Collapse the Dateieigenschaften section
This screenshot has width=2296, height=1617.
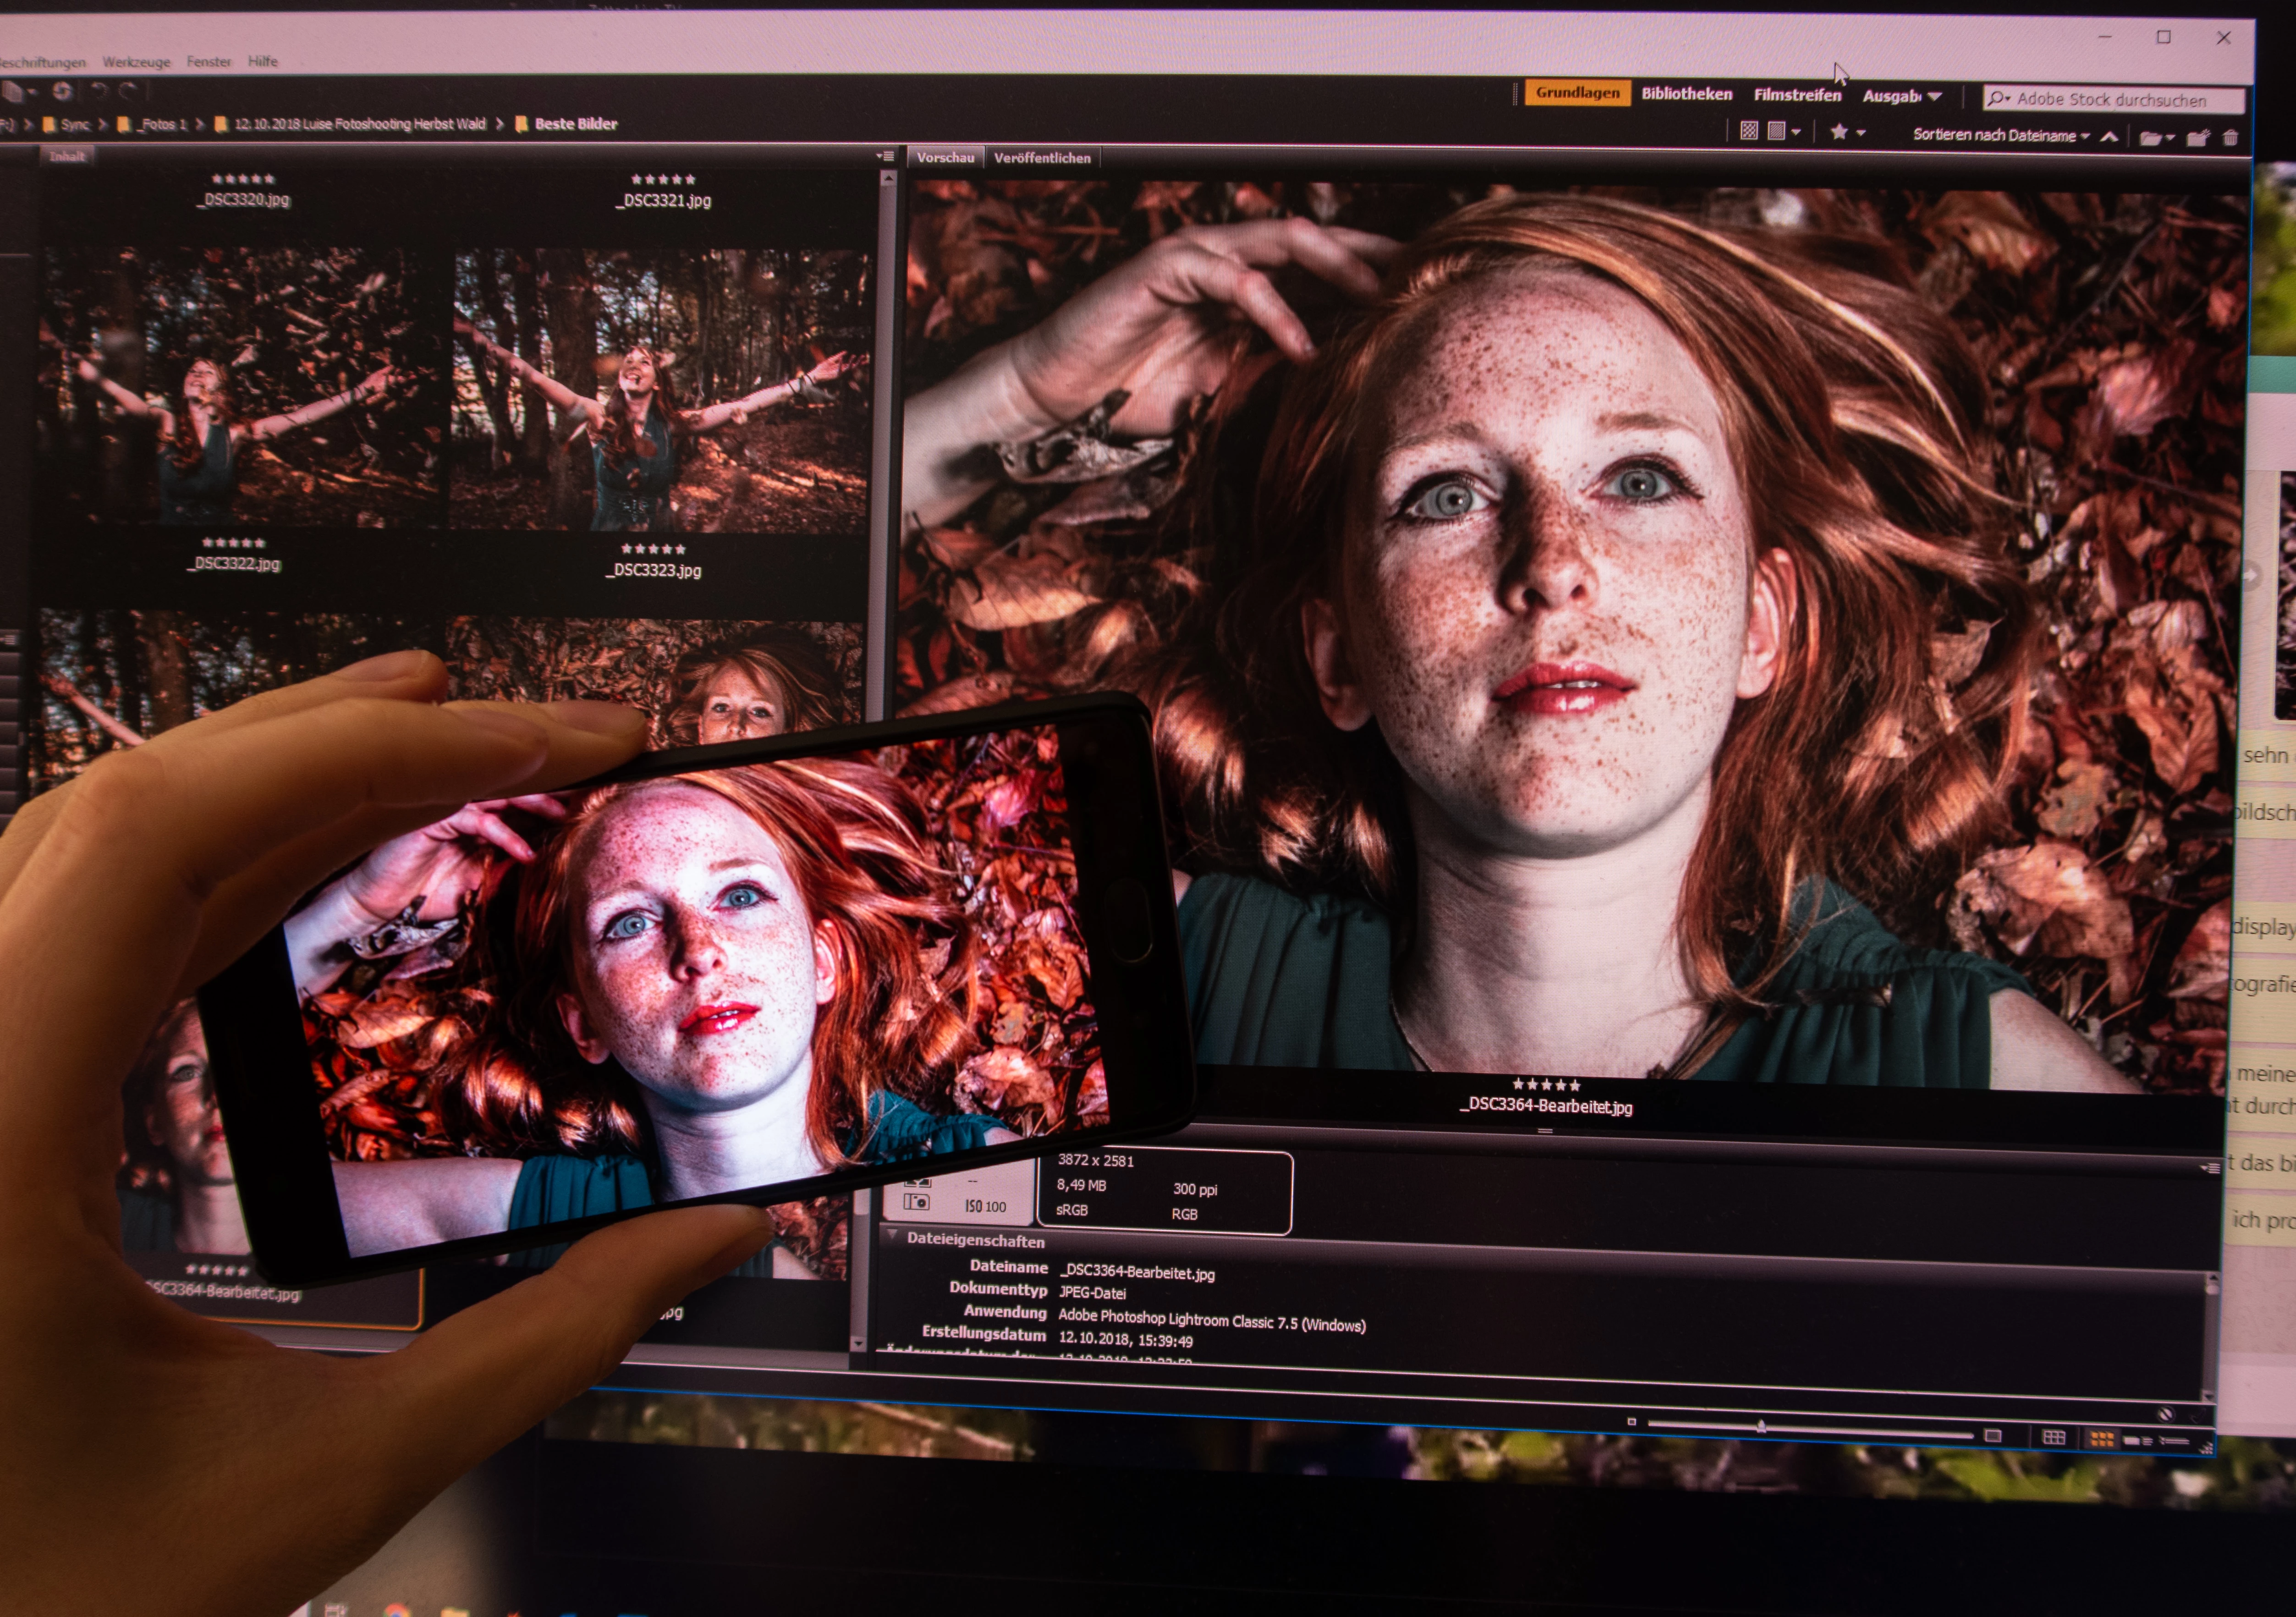[892, 1236]
